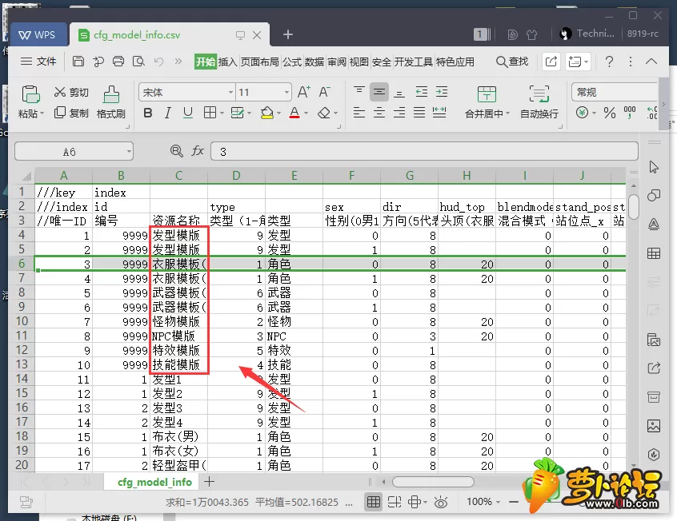
Task: Open the help question mark
Action: (609, 62)
